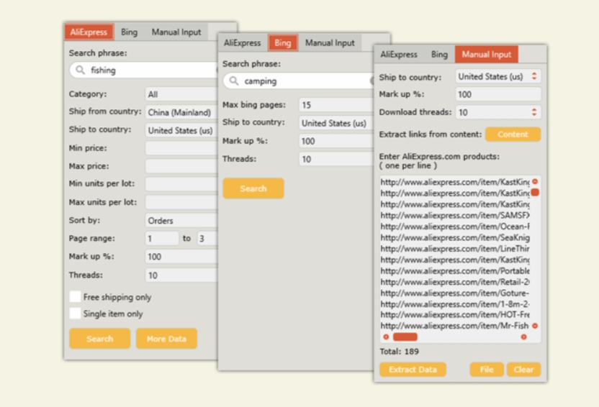Open Ship from country dropdown China (Mainland)
Viewport: 599px width, 407px height.
tap(181, 112)
